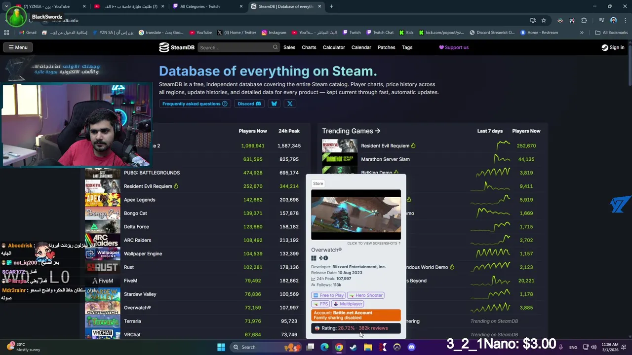Open the Sales menu item
Viewport: 632px width, 355px height.
click(289, 47)
